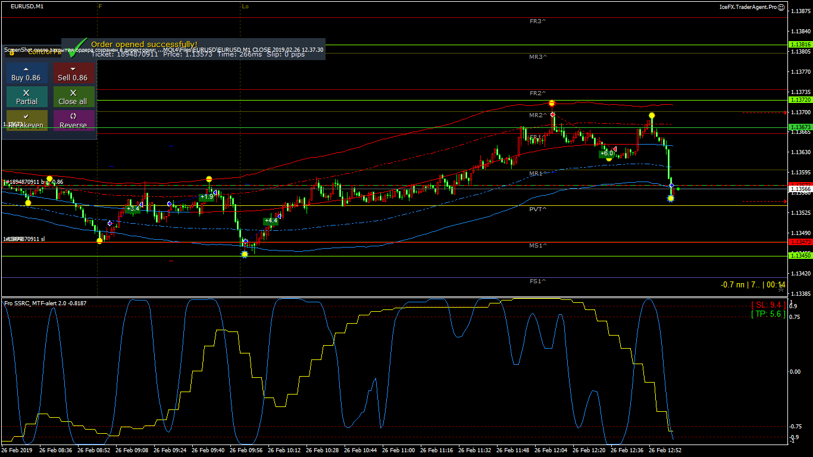This screenshot has height=457, width=813.
Task: Click the MR2^ level label
Action: (538, 115)
